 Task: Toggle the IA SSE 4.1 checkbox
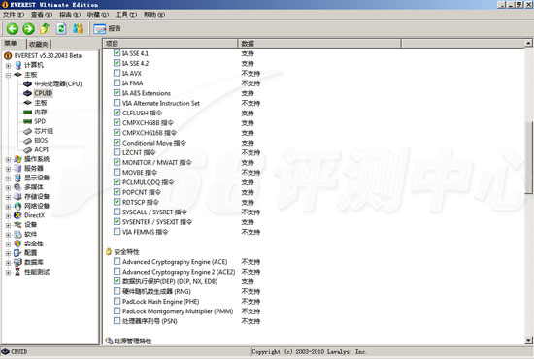(117, 53)
